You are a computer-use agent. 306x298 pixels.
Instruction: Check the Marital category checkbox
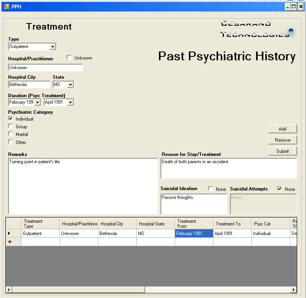coord(11,134)
